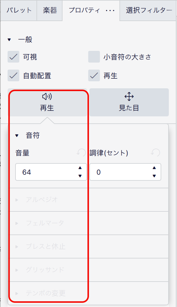The width and height of the screenshot is (177, 307).
Task: Collapse the 一般 section
Action: coord(9,39)
